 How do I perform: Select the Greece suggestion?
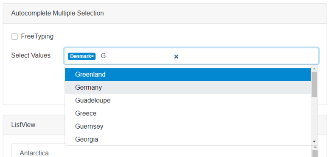(188, 113)
